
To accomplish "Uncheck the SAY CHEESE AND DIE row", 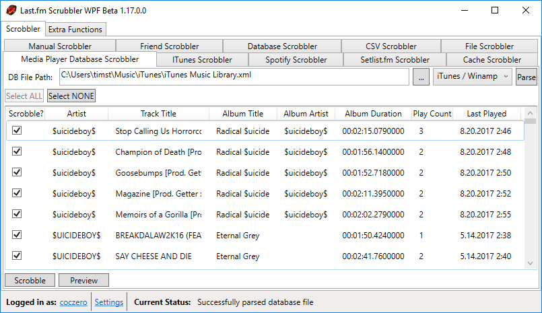I will tap(17, 256).
